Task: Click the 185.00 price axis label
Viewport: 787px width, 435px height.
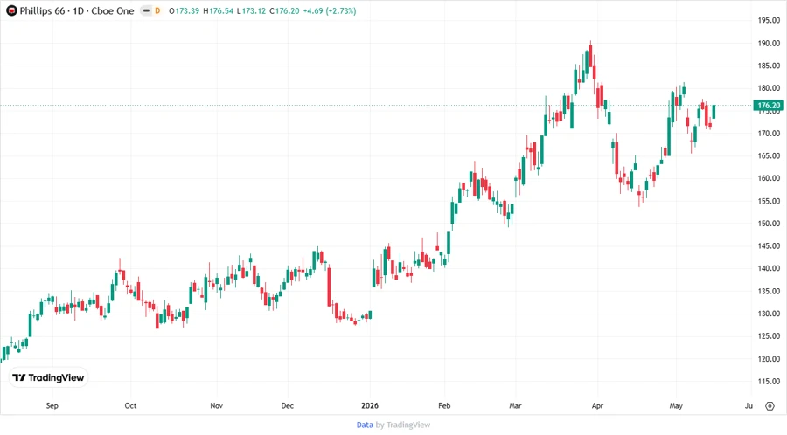Action: click(769, 66)
